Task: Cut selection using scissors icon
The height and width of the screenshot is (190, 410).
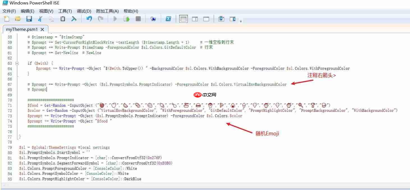Action: coord(40,19)
